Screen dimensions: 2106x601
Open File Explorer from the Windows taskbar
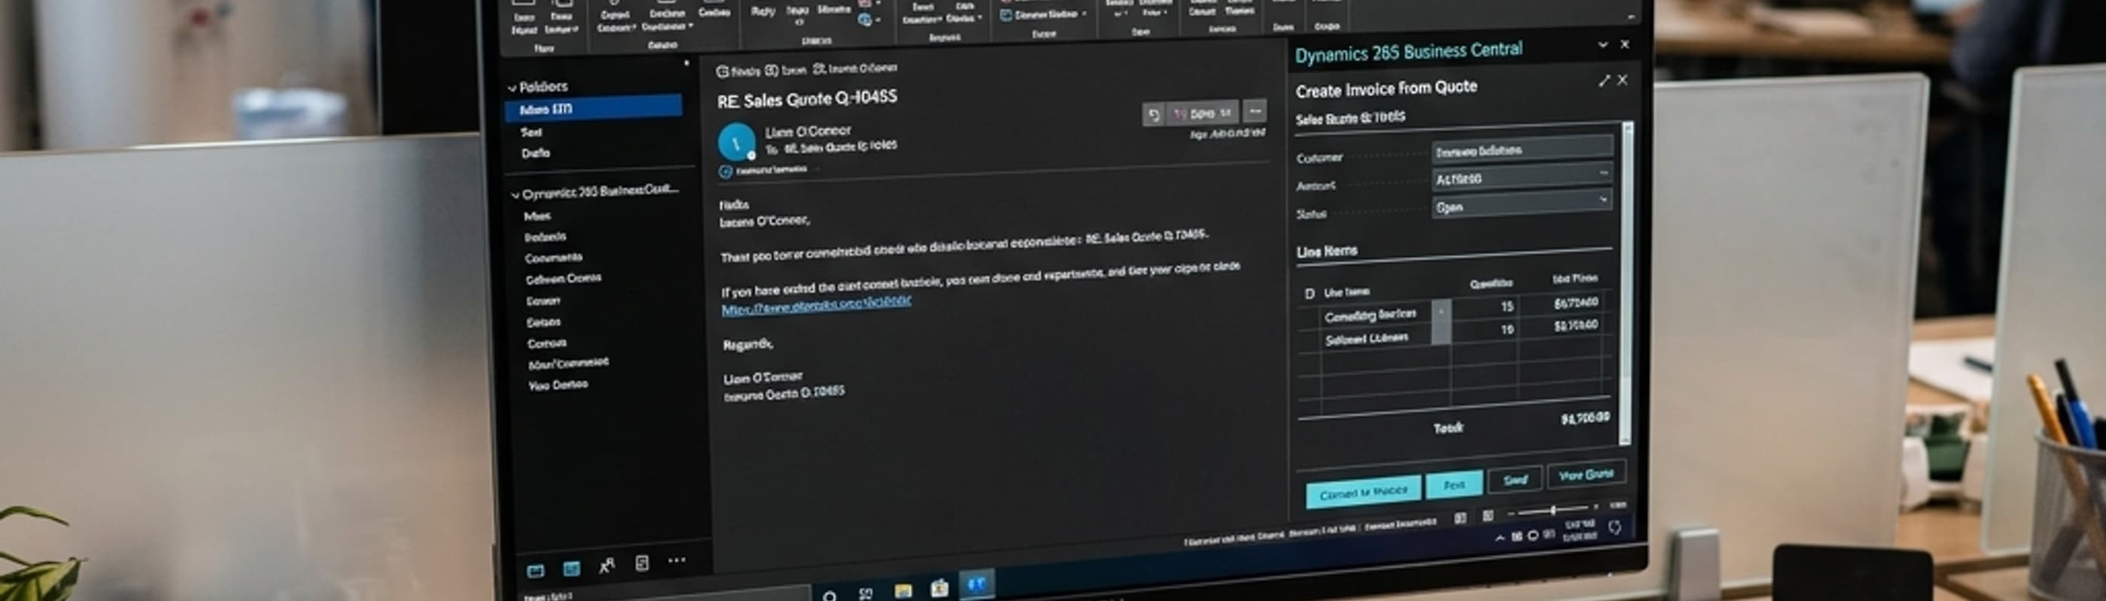[903, 590]
